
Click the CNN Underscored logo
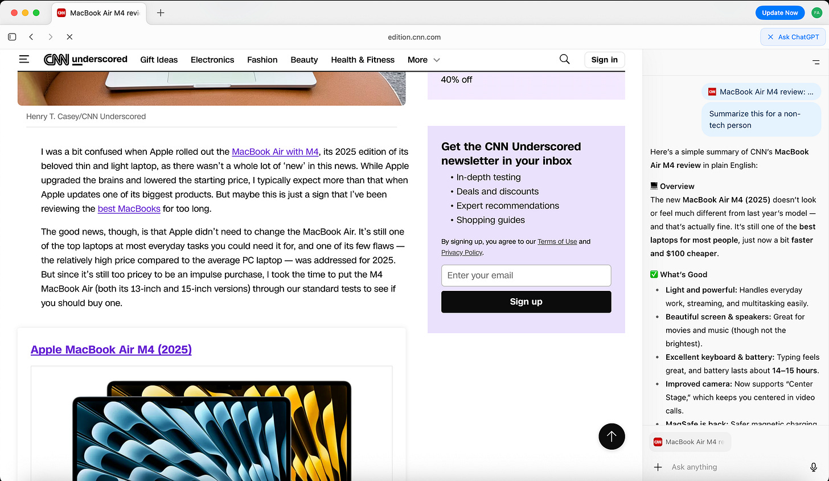click(x=85, y=59)
